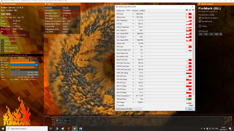
Task: Click the DSI bgcolor picker icon
Action: [x=221, y=34]
